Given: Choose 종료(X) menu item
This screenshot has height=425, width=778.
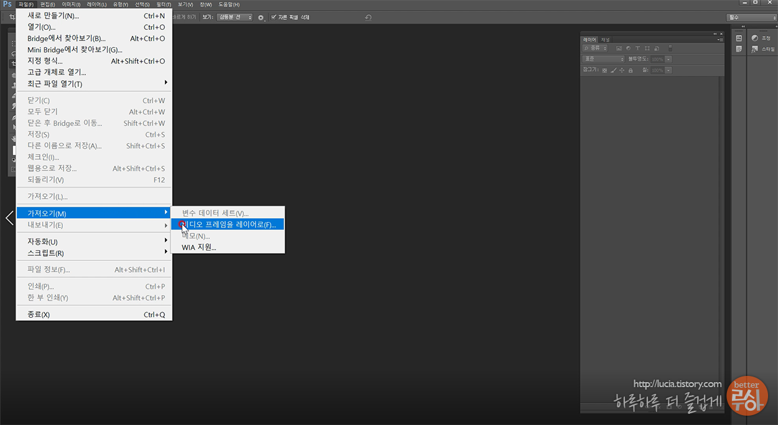Looking at the screenshot, I should (94, 314).
